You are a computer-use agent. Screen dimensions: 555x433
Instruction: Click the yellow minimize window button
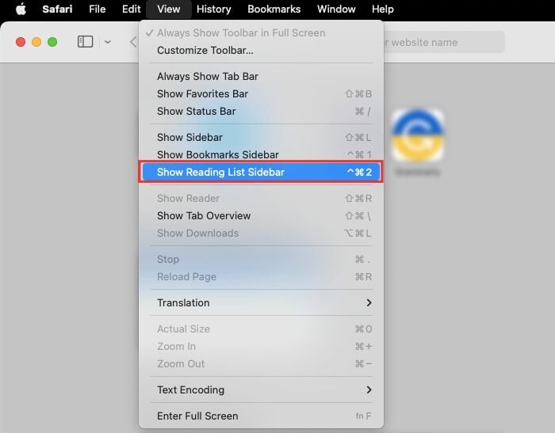click(x=36, y=42)
